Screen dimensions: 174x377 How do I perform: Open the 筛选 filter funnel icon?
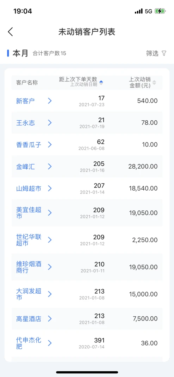(164, 53)
